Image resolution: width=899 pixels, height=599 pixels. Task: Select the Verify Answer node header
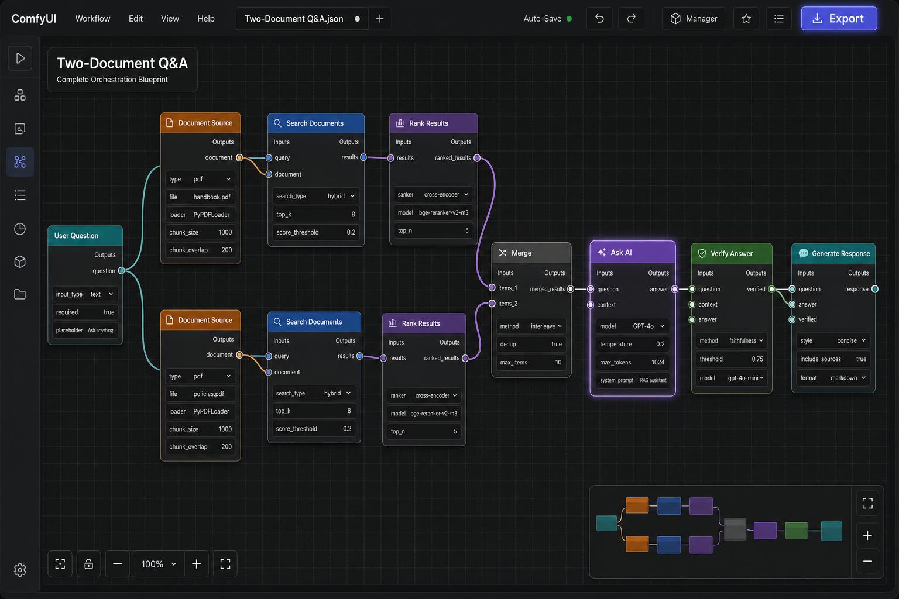click(732, 253)
